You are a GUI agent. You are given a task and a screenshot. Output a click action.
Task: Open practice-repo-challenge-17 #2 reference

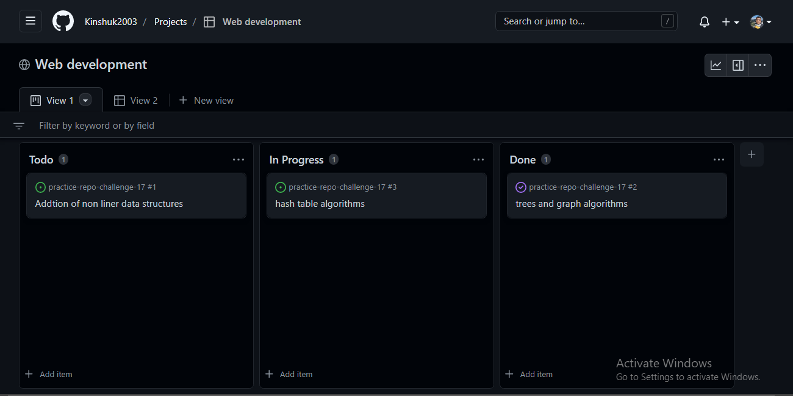pos(583,187)
